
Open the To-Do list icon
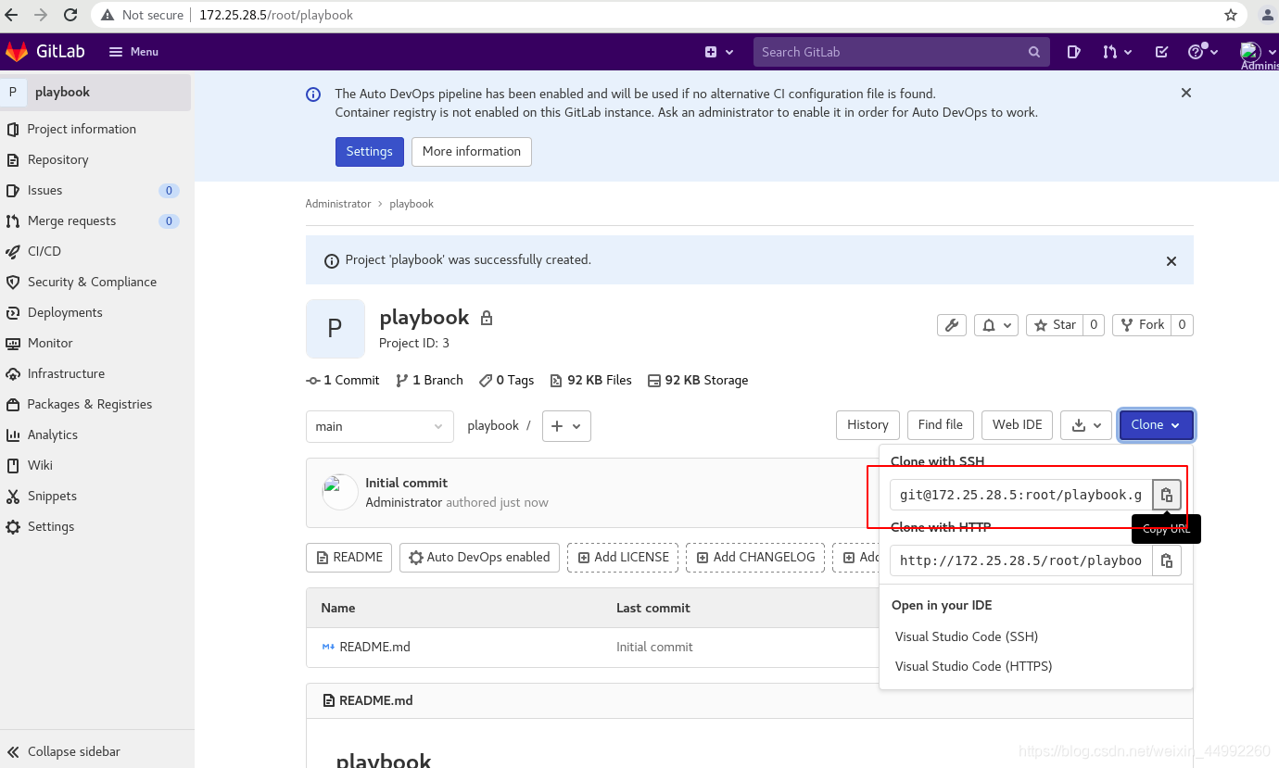(1161, 52)
